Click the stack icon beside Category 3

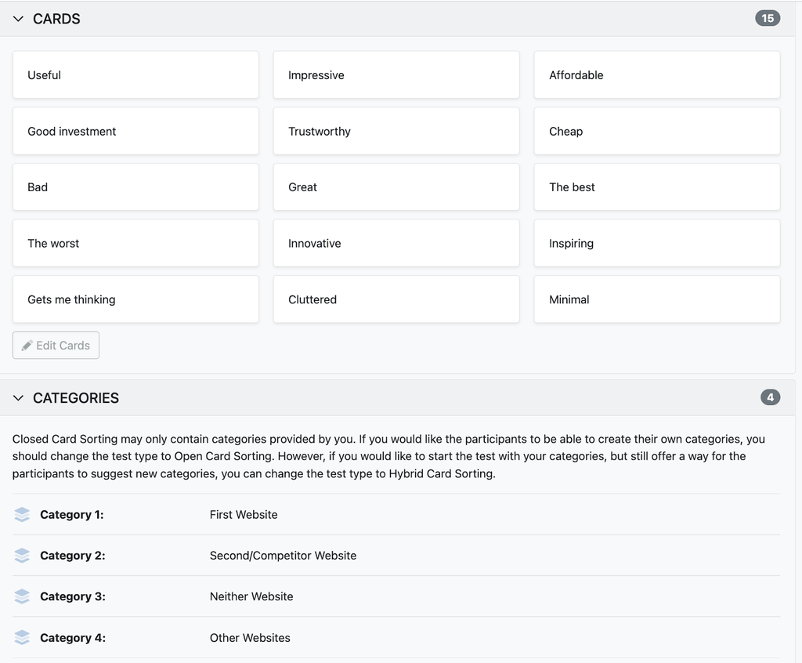pos(22,596)
